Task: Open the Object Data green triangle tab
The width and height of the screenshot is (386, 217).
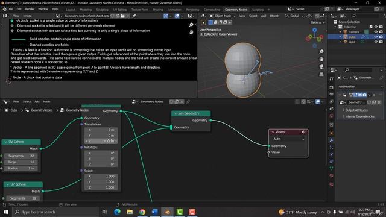Action: pos(331,169)
